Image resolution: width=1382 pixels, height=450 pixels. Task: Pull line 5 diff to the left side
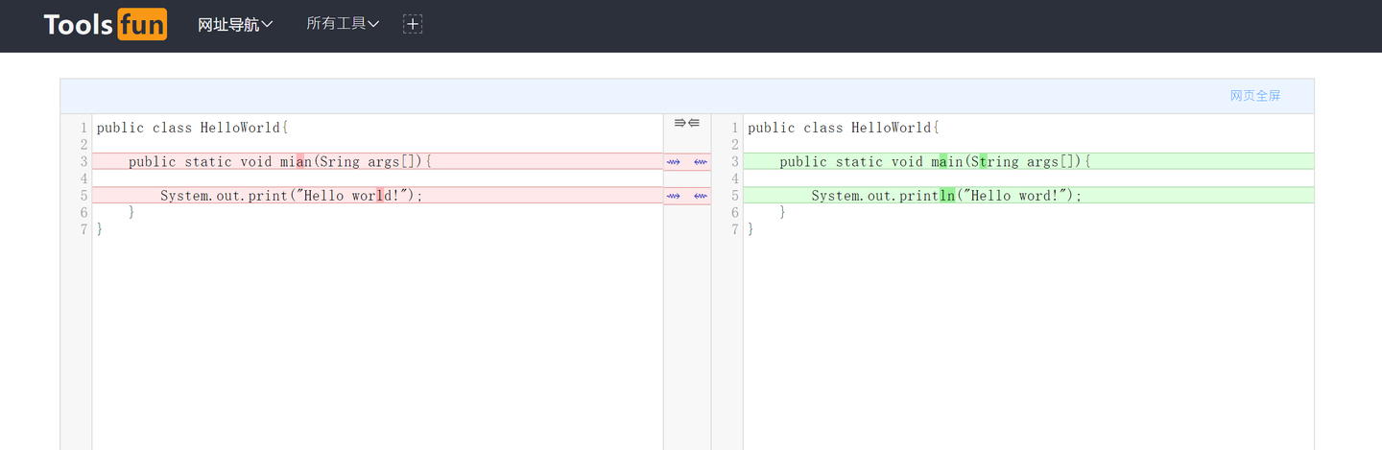(x=701, y=196)
